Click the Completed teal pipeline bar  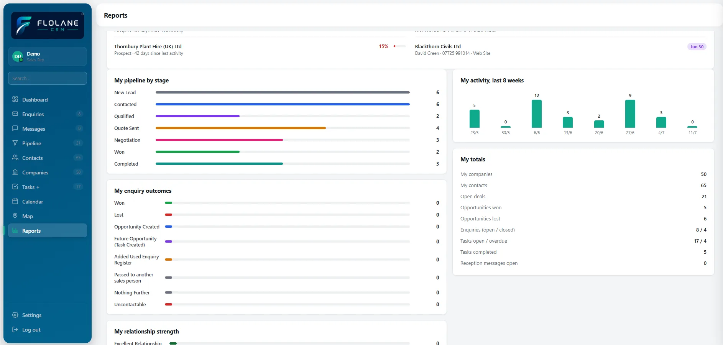219,164
